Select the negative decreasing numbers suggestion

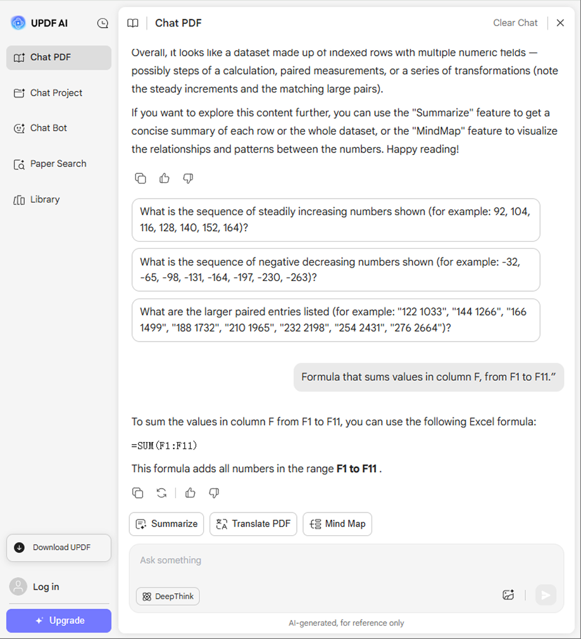tap(336, 270)
